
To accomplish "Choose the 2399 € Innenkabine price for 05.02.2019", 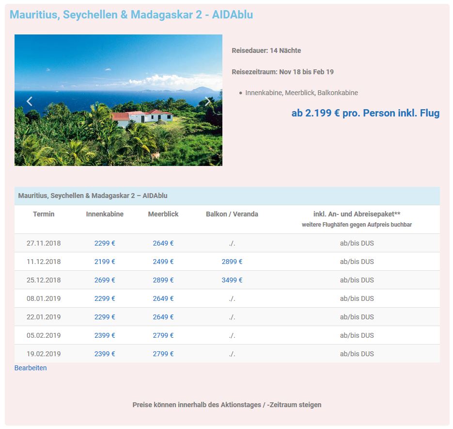I will click(x=105, y=335).
